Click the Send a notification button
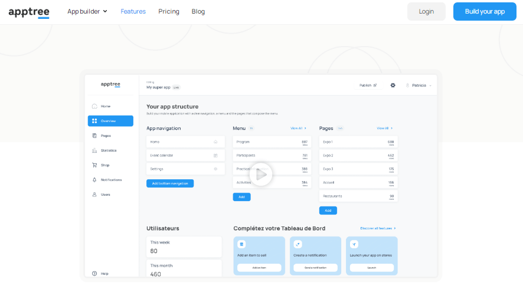The width and height of the screenshot is (523, 299). click(x=316, y=268)
